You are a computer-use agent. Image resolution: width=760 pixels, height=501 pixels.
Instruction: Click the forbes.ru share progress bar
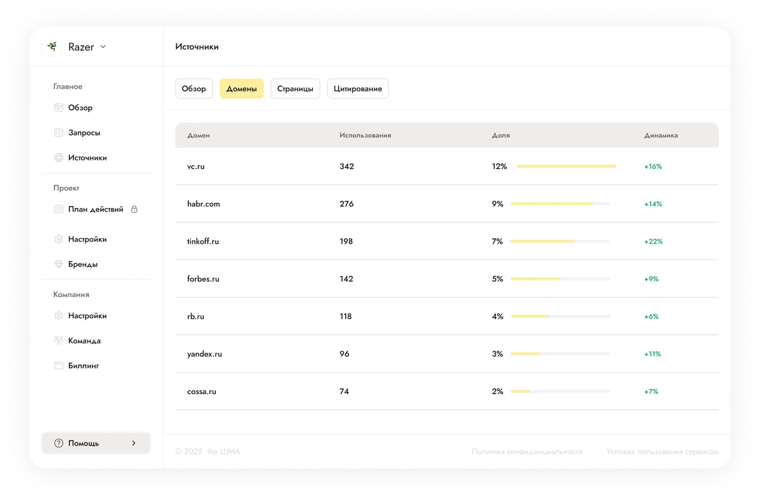(560, 279)
